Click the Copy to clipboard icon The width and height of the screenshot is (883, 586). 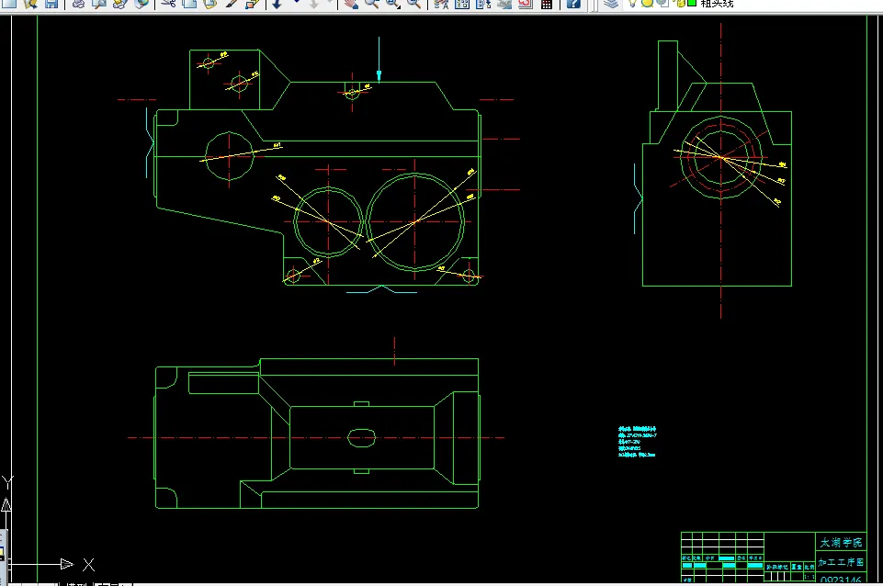coord(189,4)
